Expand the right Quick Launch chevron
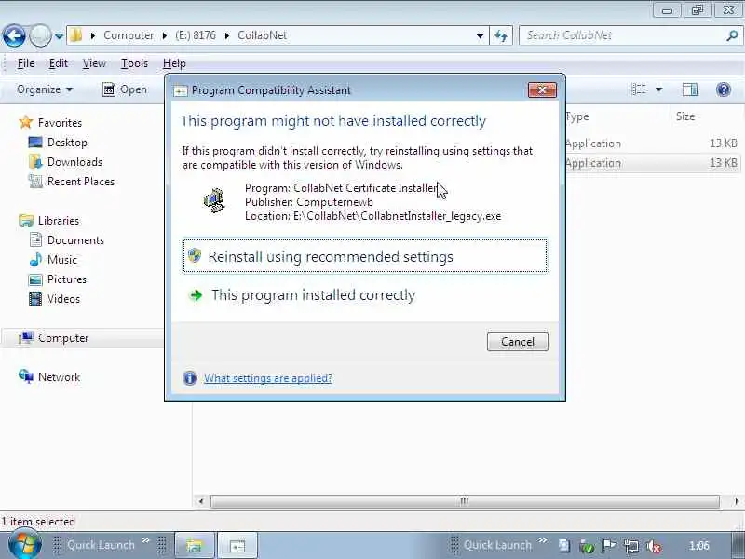Viewport: 745px width, 559px height. click(543, 540)
